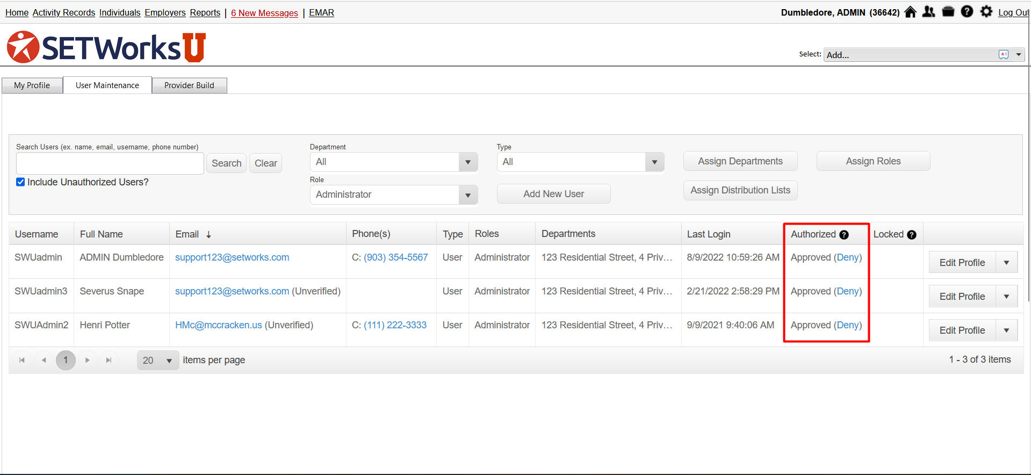Go to the next page arrow in pager
This screenshot has height=475, width=1031.
tap(88, 360)
